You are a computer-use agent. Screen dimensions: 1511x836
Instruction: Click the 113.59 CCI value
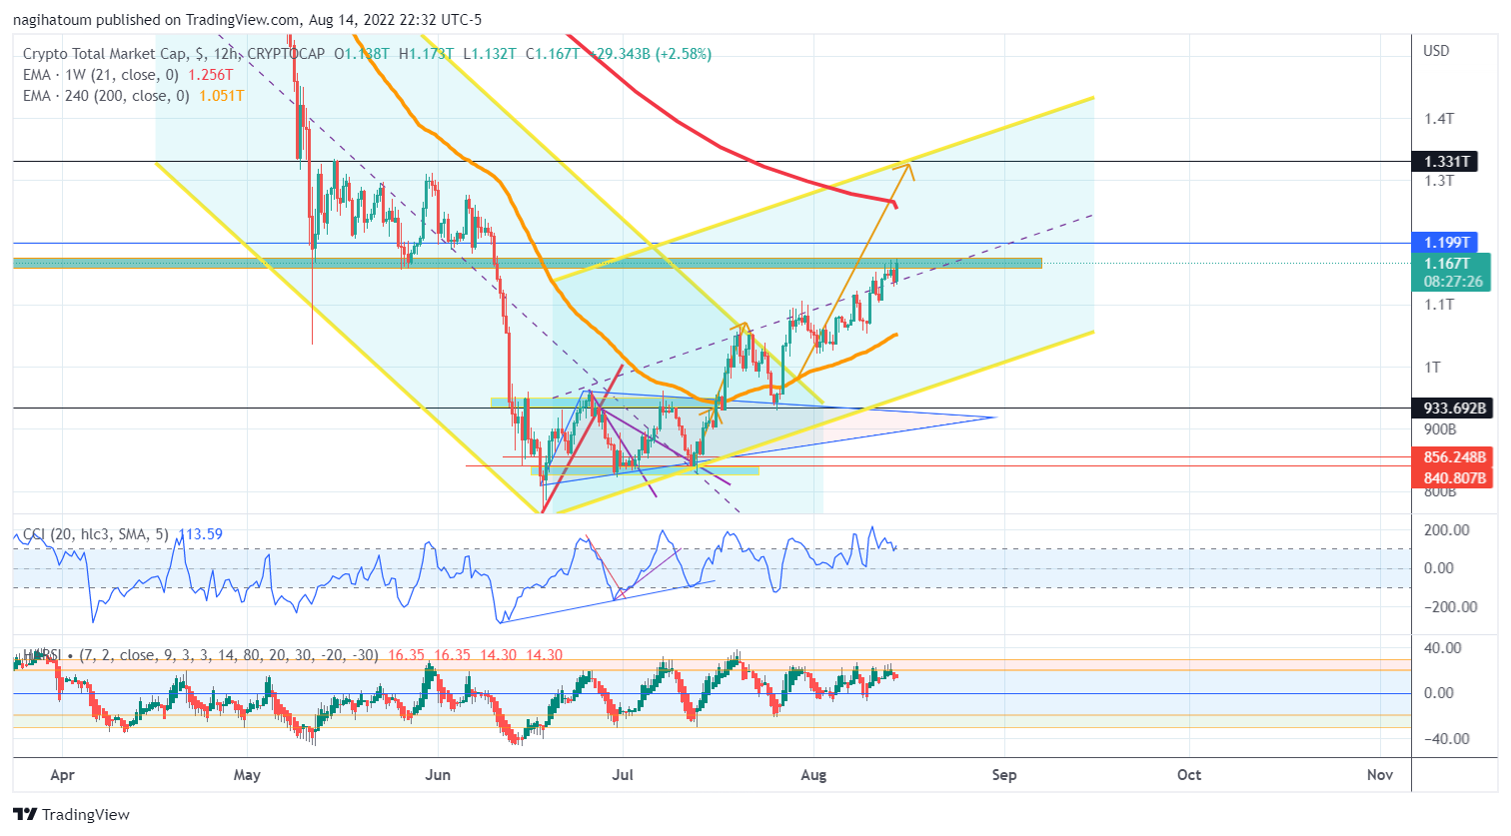pos(200,534)
